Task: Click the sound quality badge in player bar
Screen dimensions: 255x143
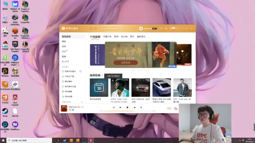Action: (169, 108)
